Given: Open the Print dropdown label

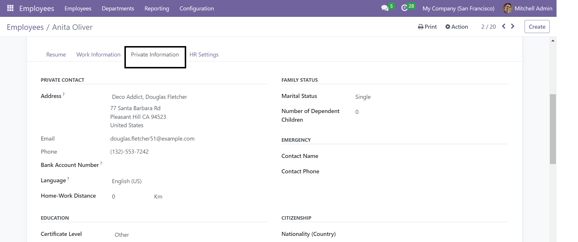Looking at the screenshot, I should pyautogui.click(x=431, y=27).
